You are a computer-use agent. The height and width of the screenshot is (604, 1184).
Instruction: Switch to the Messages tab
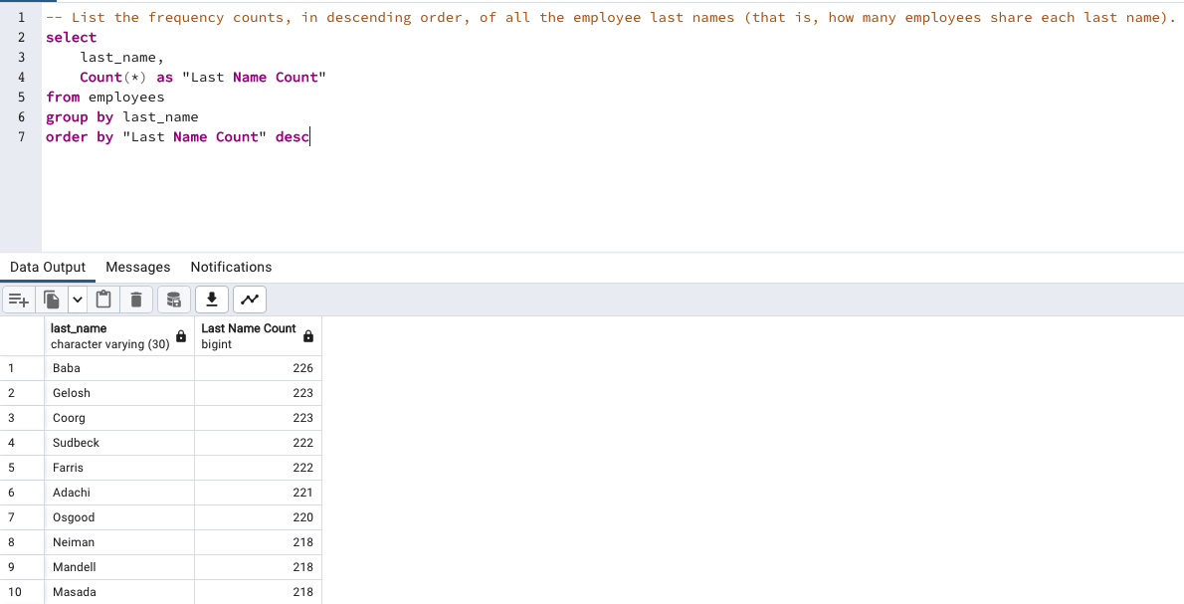[x=137, y=267]
